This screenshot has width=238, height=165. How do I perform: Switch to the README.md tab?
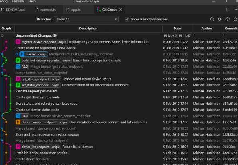point(15,10)
